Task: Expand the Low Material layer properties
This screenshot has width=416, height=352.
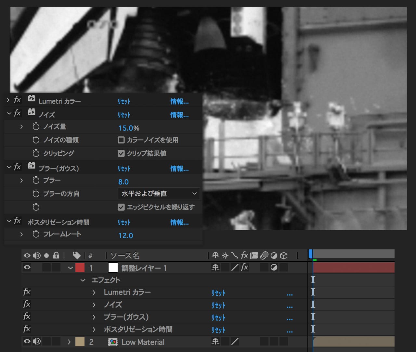Action: [x=69, y=342]
